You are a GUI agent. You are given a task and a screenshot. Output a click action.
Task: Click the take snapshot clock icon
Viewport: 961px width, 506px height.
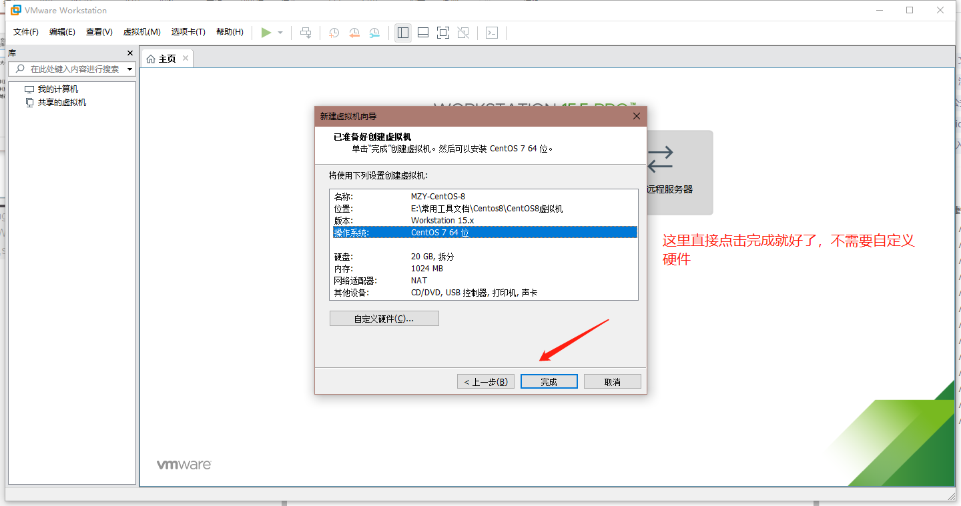click(334, 33)
